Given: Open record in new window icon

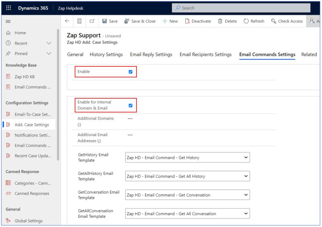Looking at the screenshot, I should (92, 21).
